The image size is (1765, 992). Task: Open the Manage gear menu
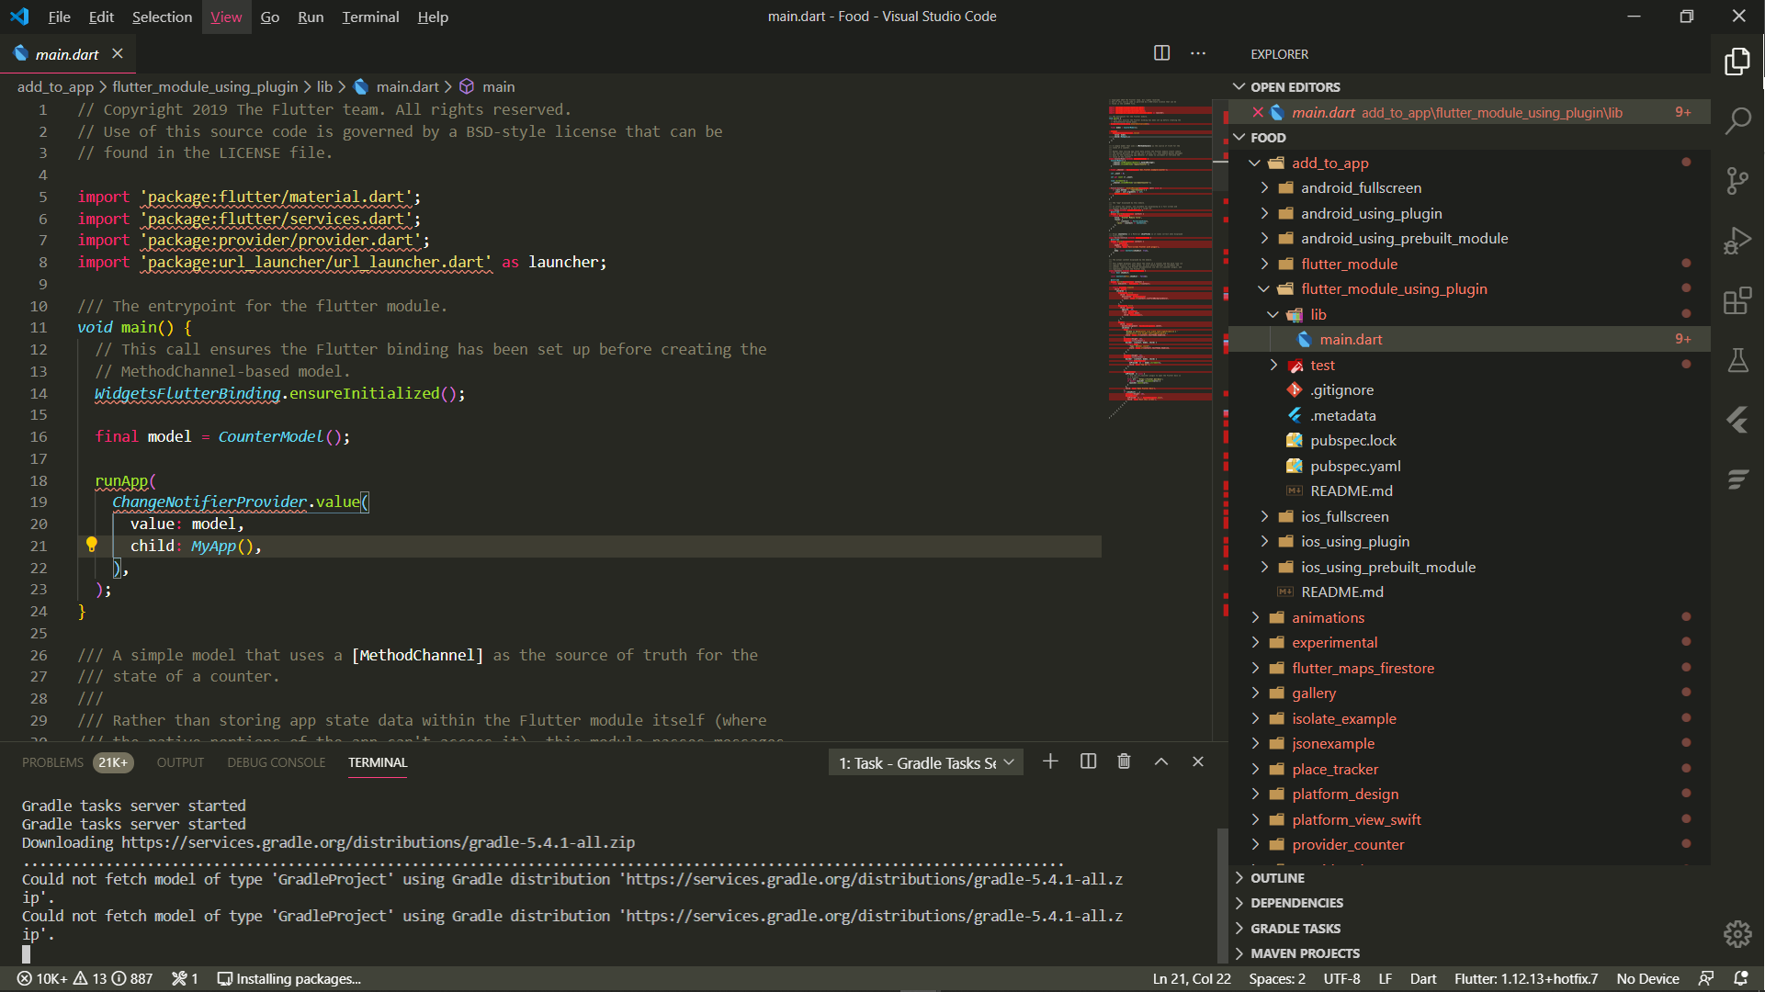[x=1738, y=933]
